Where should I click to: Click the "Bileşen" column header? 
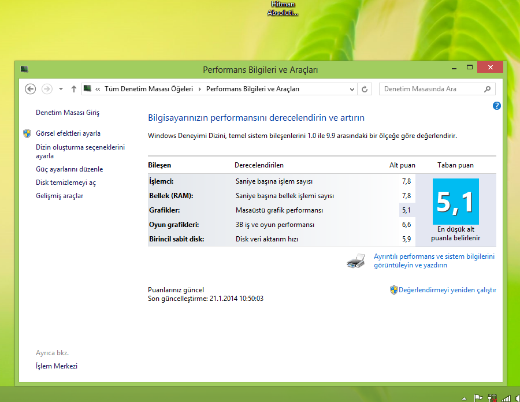tap(159, 165)
